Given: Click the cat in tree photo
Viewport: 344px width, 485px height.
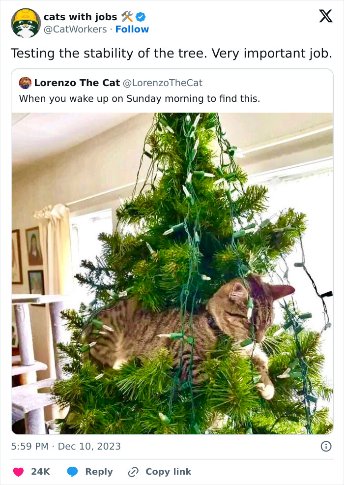Looking at the screenshot, I should (x=172, y=271).
